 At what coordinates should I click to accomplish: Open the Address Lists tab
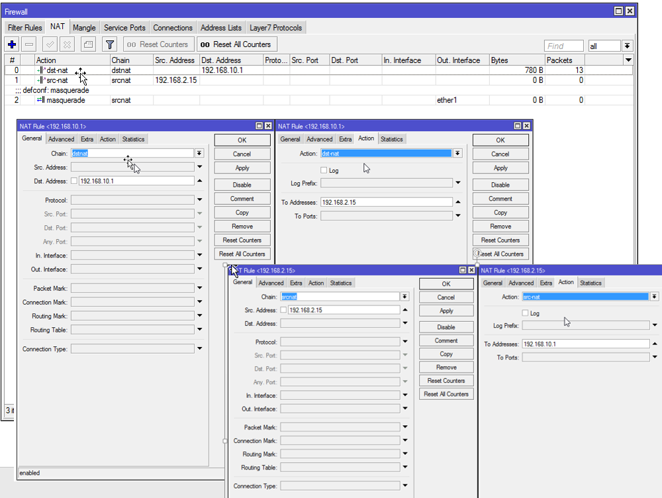tap(221, 28)
